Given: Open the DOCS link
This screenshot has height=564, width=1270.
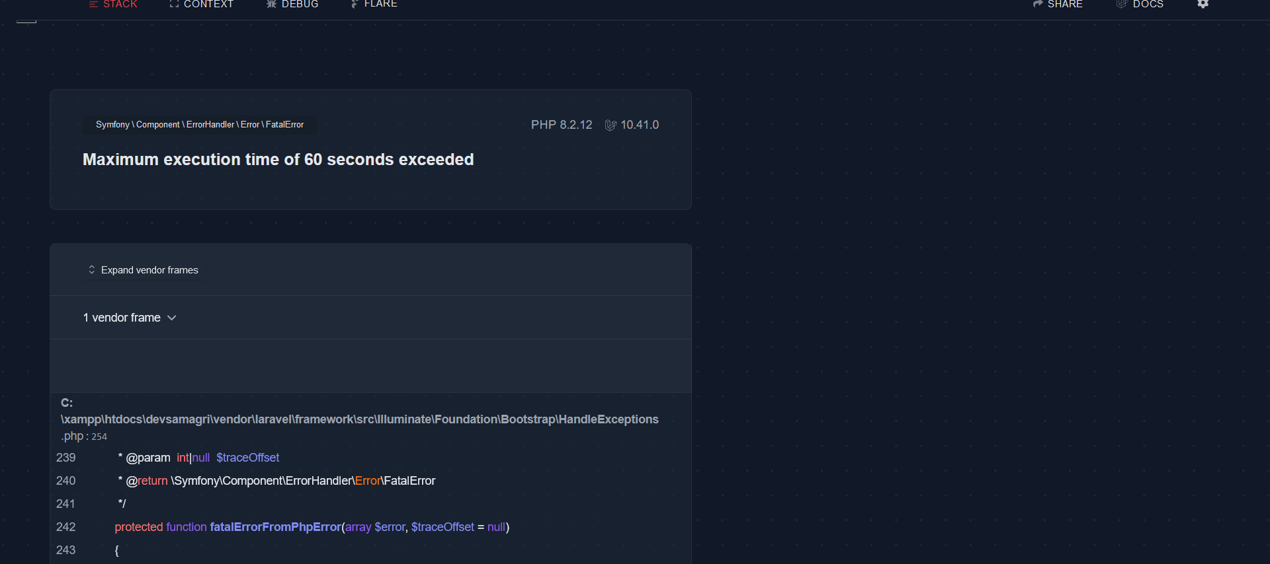Looking at the screenshot, I should click(1140, 4).
